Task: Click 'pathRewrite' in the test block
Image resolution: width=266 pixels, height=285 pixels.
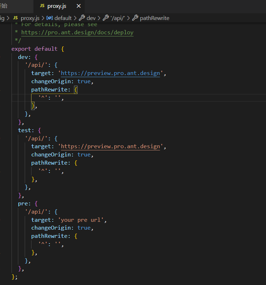Action: click(x=49, y=163)
